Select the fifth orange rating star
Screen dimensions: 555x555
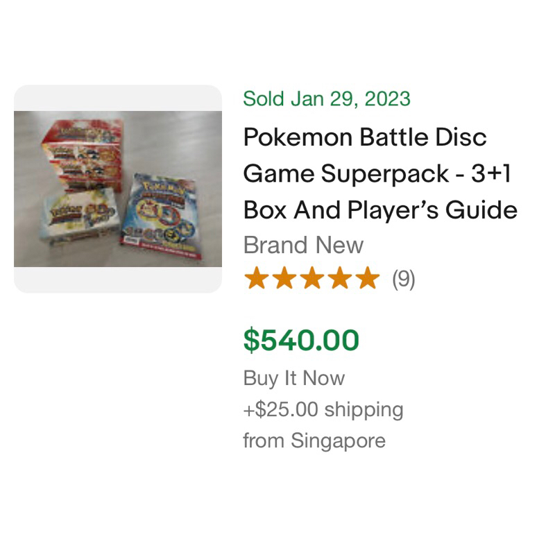point(367,279)
